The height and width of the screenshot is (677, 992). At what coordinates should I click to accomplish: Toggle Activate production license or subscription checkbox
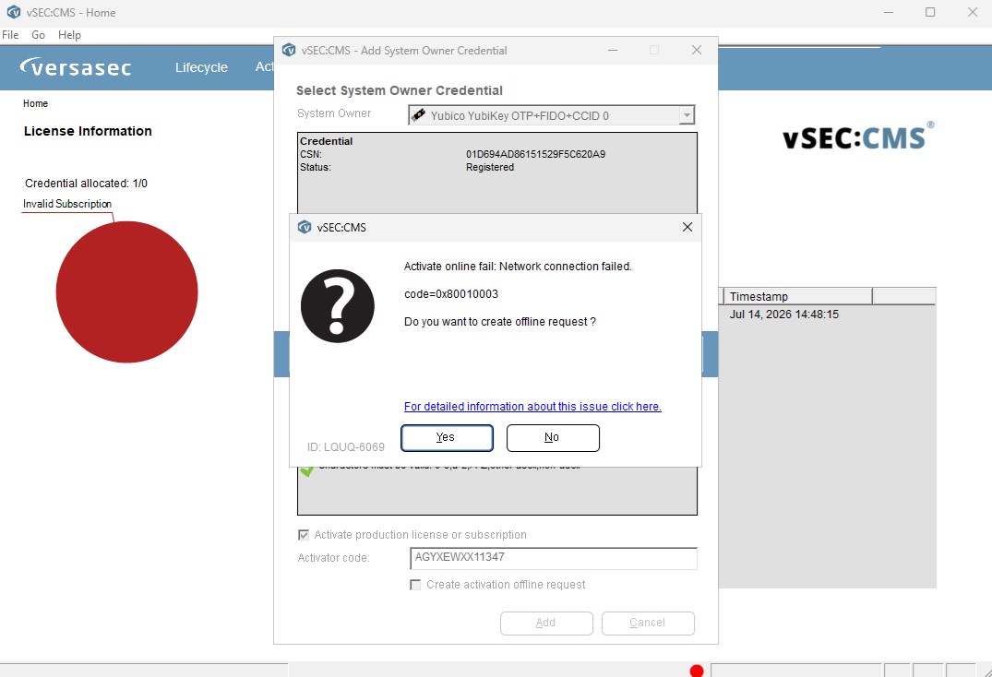tap(304, 535)
